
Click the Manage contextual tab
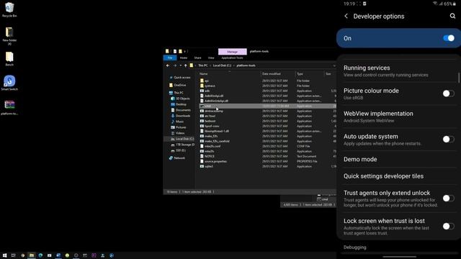(232, 52)
